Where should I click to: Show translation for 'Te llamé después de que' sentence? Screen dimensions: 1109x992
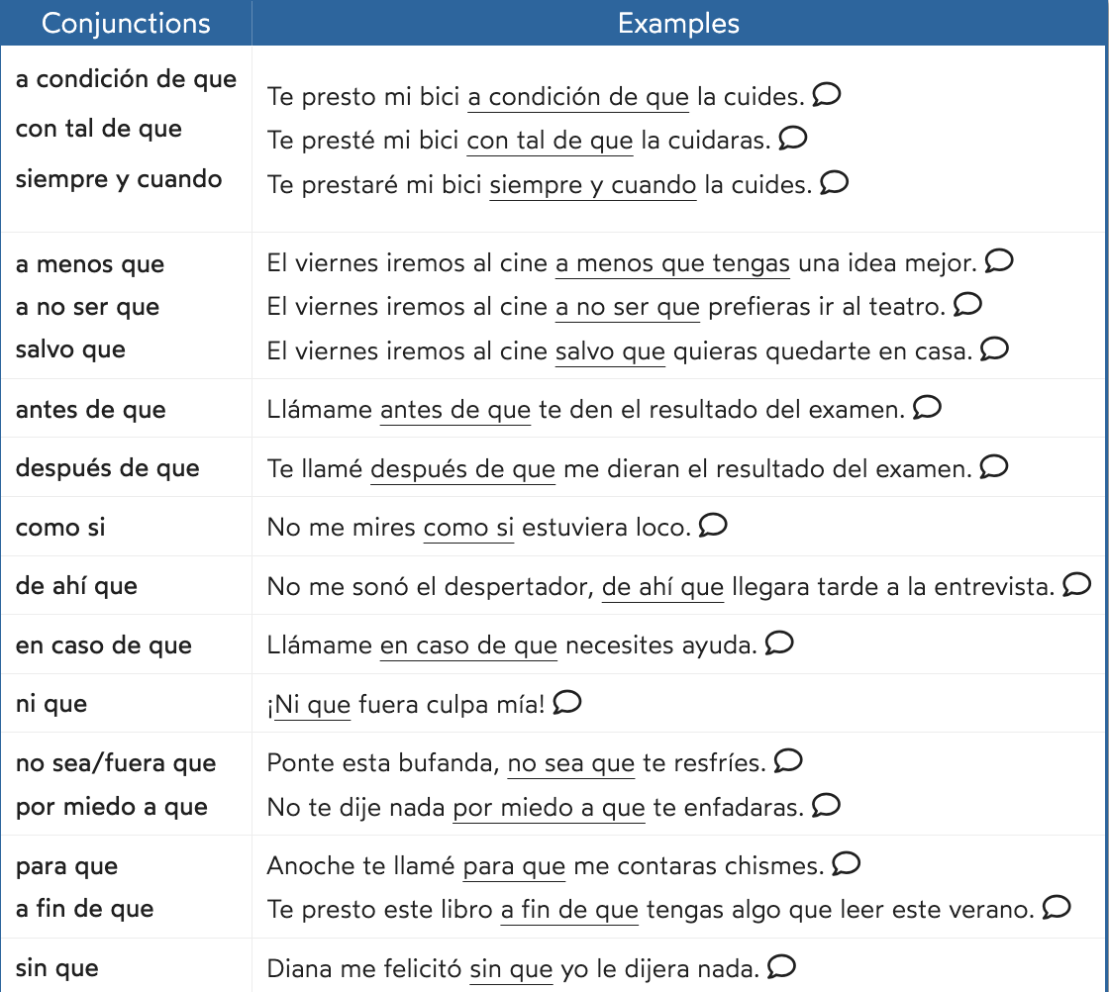point(994,465)
